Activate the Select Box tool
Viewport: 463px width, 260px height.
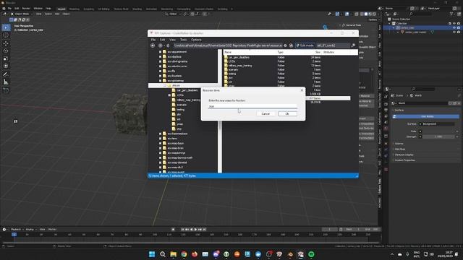[x=6, y=27]
